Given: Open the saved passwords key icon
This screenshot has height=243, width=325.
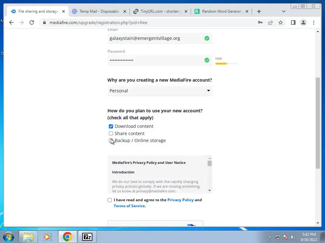Looking at the screenshot, I should tap(260, 22).
